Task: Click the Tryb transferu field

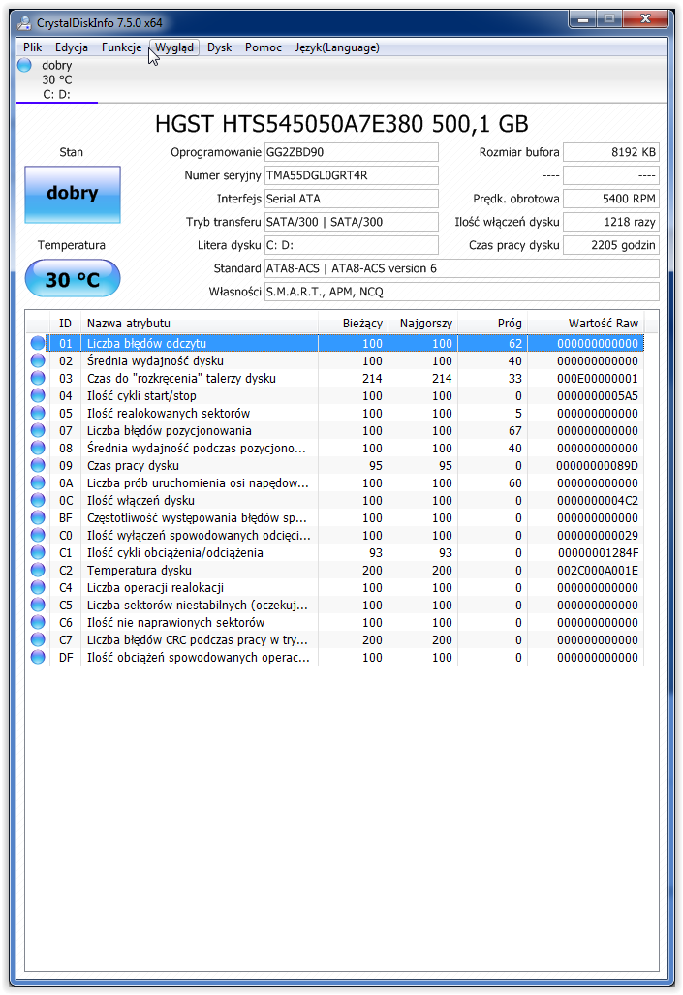Action: click(351, 222)
